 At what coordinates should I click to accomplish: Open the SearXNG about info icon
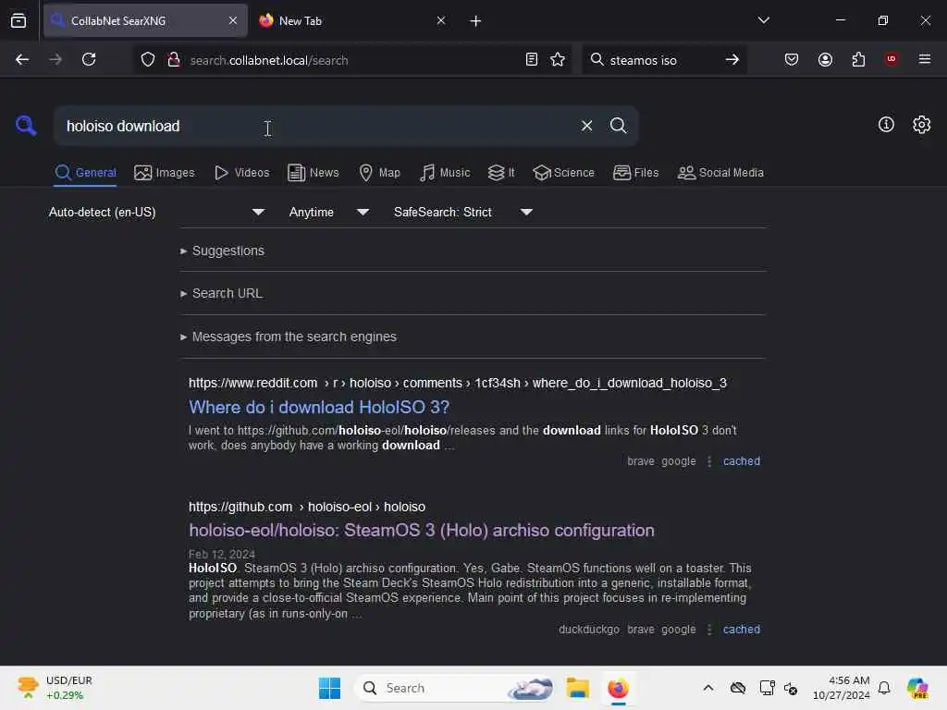[885, 125]
